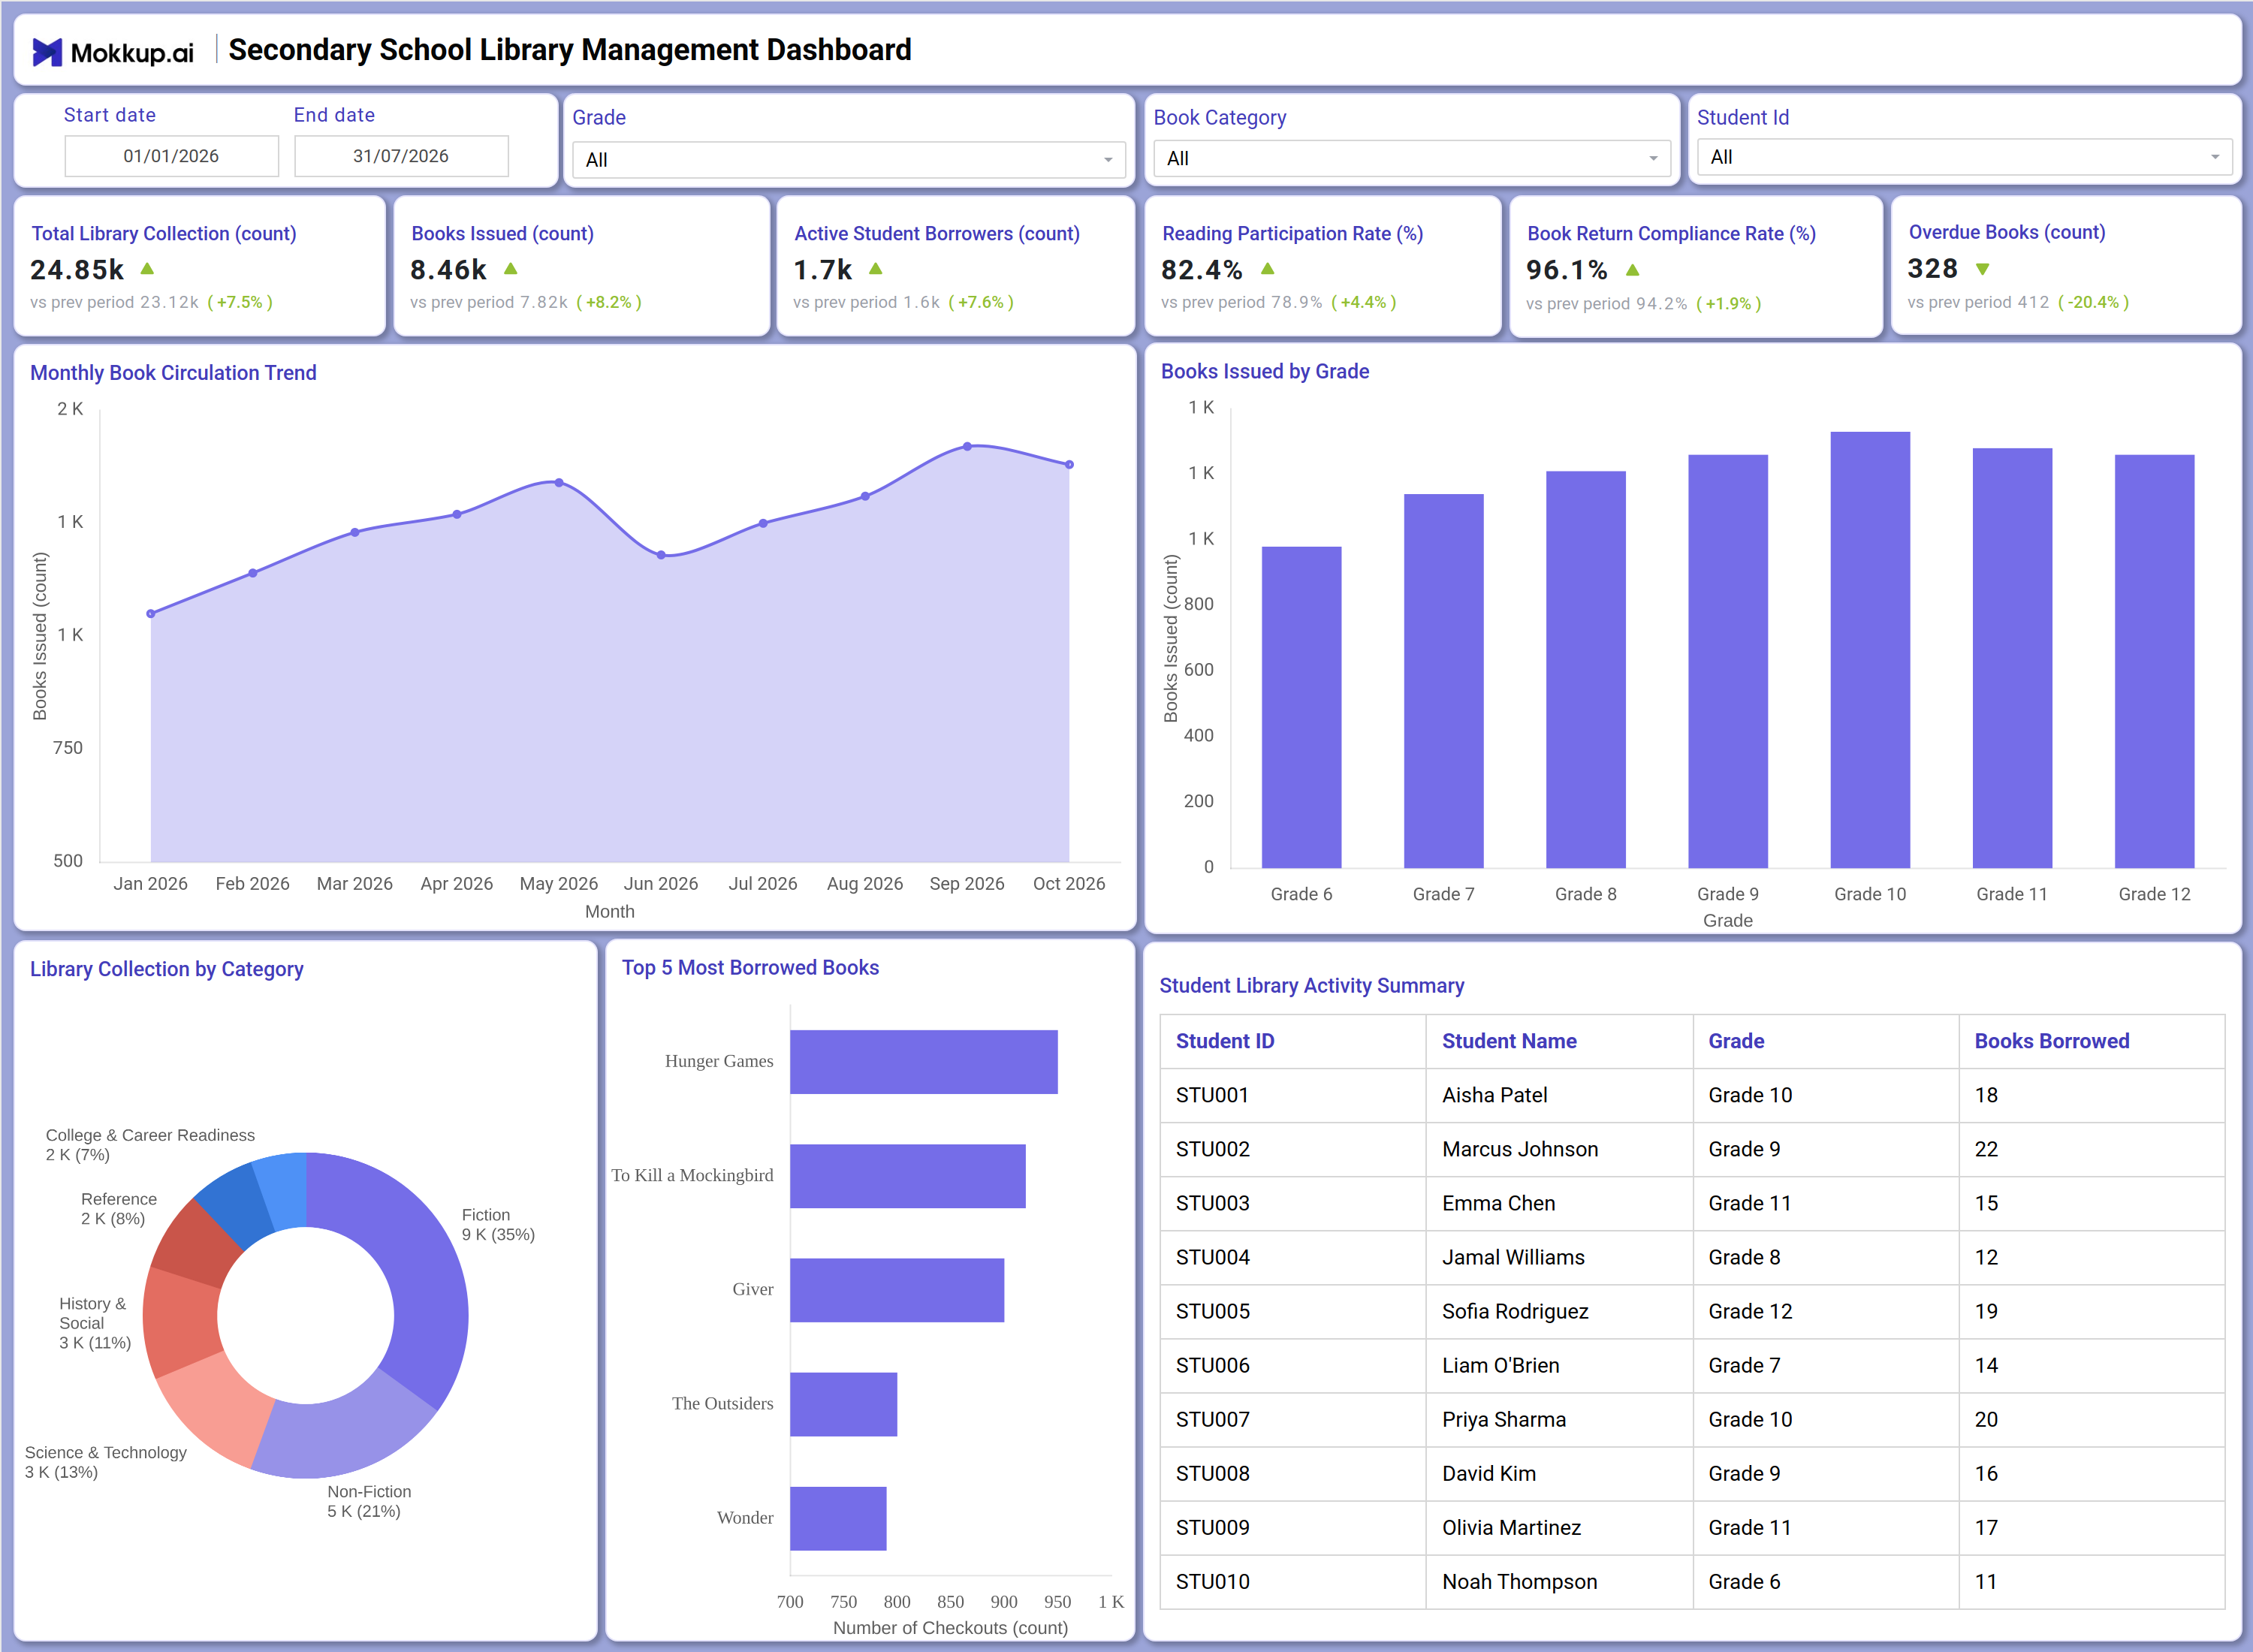Click the Grade 10 bar
Image resolution: width=2253 pixels, height=1652 pixels.
click(x=1870, y=650)
